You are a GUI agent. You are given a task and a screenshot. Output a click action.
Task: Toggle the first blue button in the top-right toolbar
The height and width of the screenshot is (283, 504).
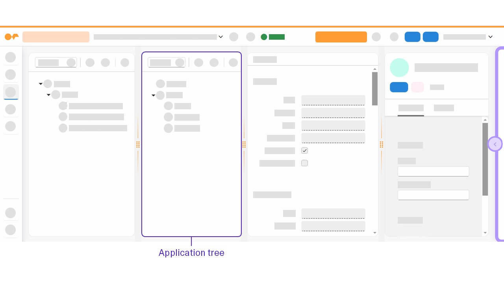pyautogui.click(x=412, y=37)
